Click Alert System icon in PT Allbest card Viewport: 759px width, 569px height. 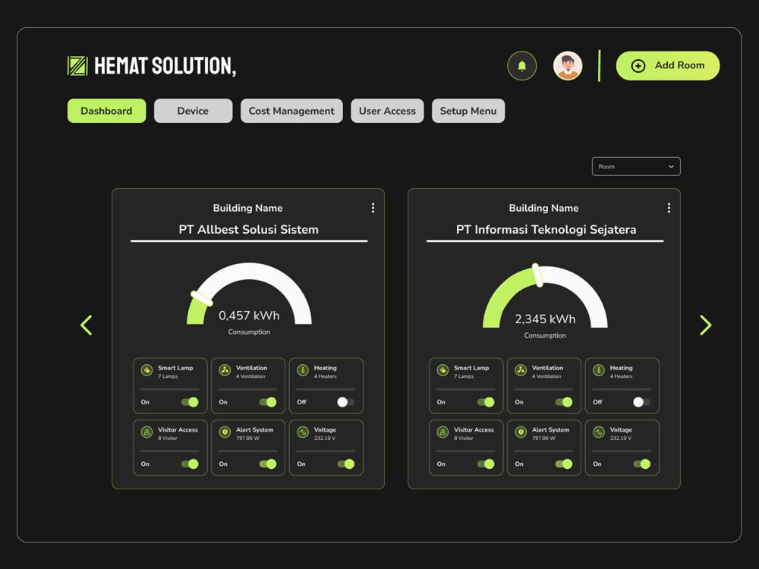click(225, 432)
